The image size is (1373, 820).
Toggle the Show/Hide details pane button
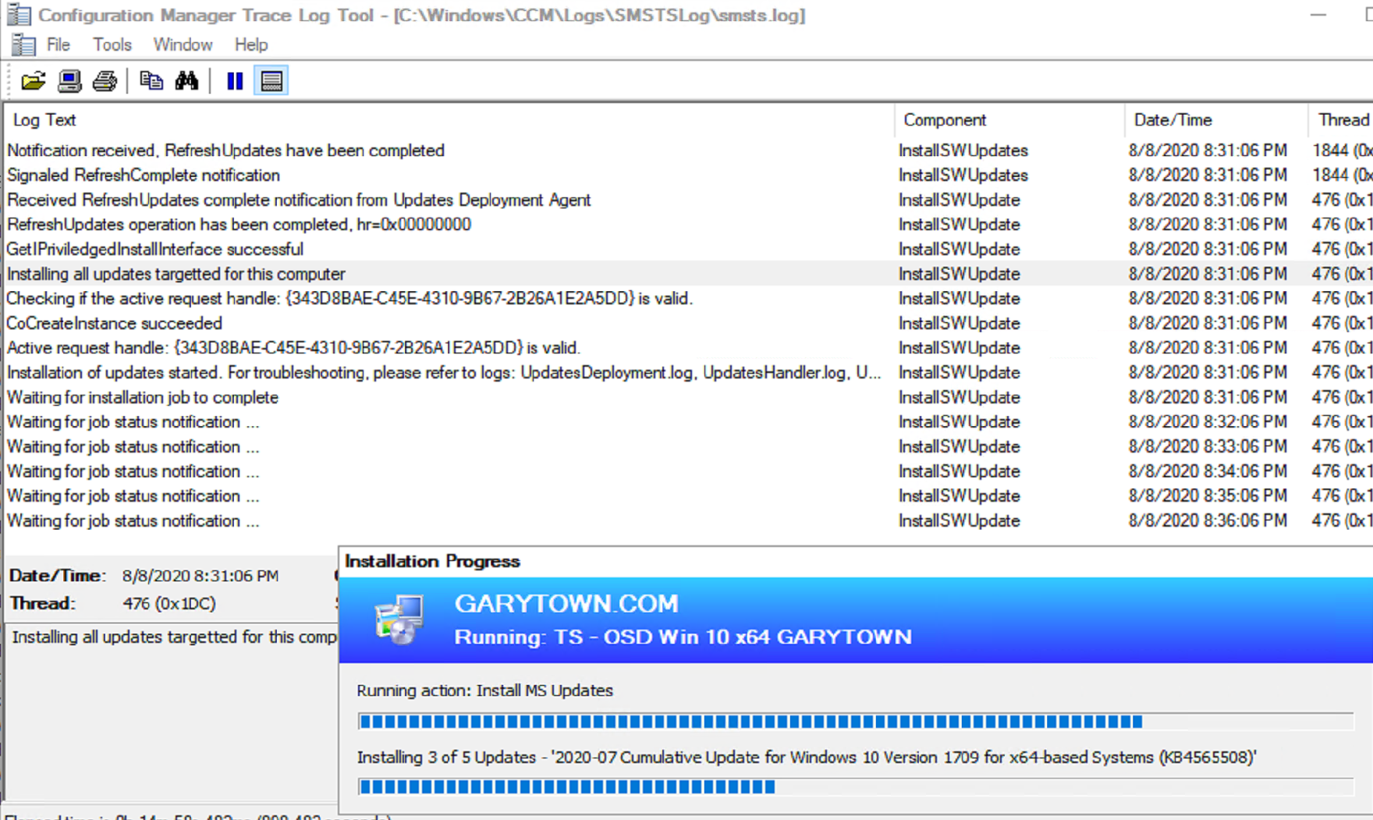point(271,81)
